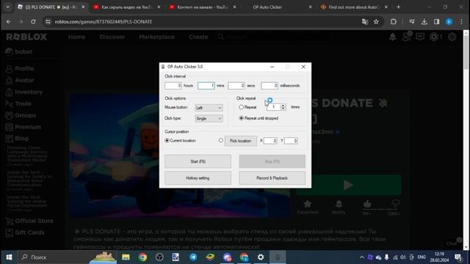This screenshot has height=264, width=470.
Task: Click the browser address bar URL
Action: (x=104, y=21)
